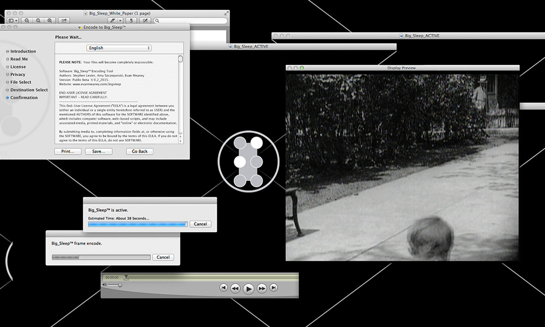Select the Introduction installer step
Screen dimensions: 545x327
[21, 51]
